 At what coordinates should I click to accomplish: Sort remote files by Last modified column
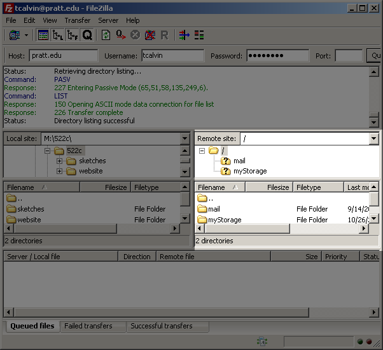[357, 187]
